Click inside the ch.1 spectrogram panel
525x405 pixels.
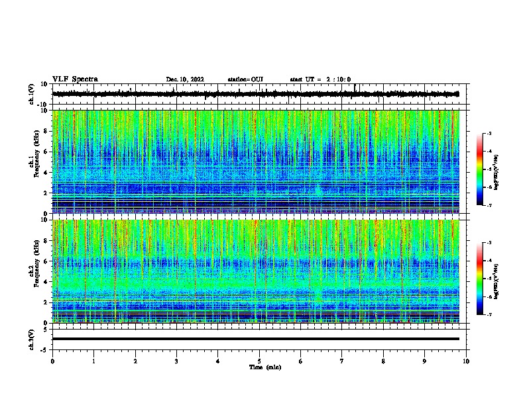(256, 161)
